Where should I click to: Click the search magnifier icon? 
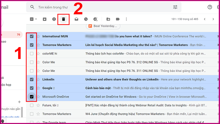pyautogui.click(x=32, y=7)
